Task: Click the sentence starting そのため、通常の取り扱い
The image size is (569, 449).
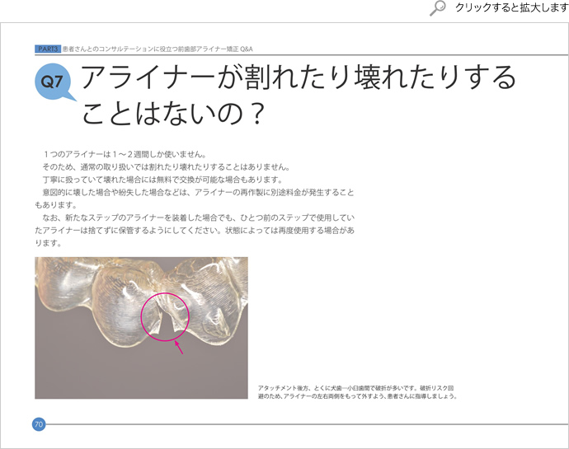Action: 165,166
